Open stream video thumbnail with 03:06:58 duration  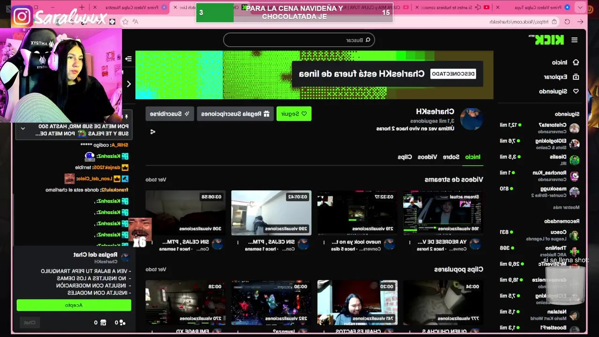click(185, 212)
